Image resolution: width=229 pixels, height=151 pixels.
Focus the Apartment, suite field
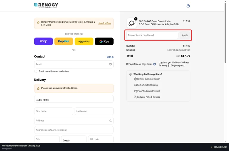(74, 130)
